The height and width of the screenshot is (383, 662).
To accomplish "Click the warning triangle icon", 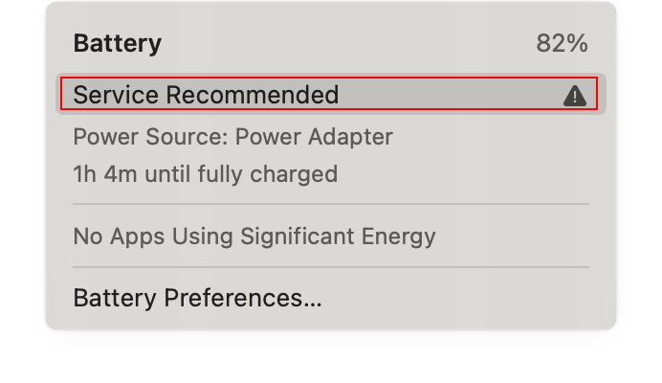I will [x=574, y=96].
